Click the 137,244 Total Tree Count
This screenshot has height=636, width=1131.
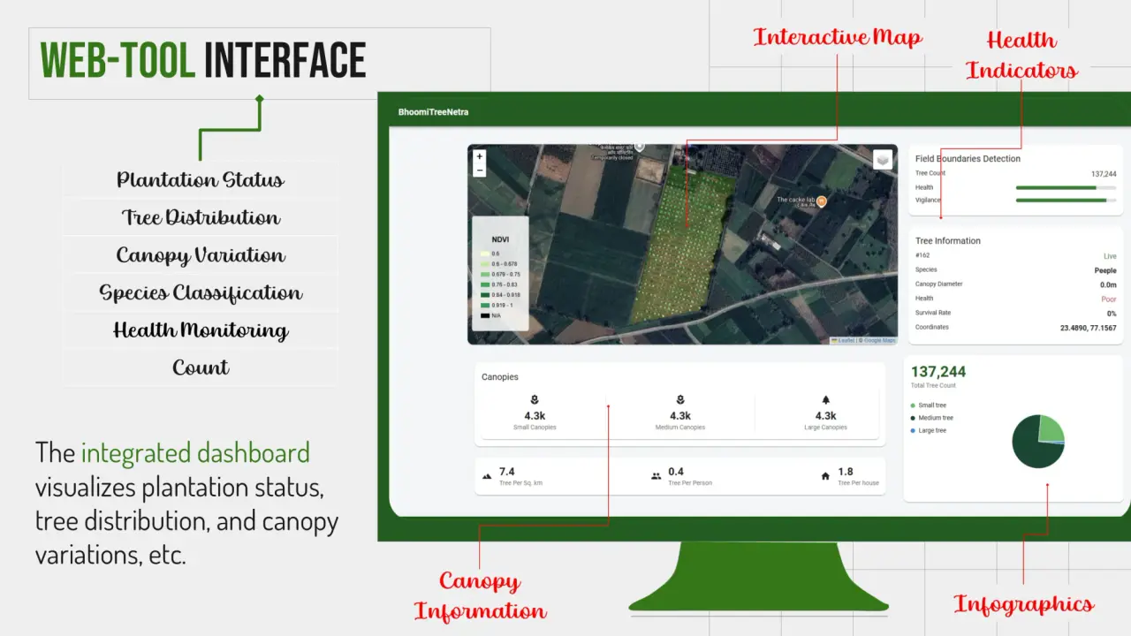(938, 372)
